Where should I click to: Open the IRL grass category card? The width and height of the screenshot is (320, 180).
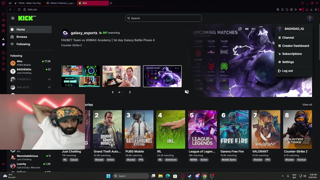coord(171,129)
